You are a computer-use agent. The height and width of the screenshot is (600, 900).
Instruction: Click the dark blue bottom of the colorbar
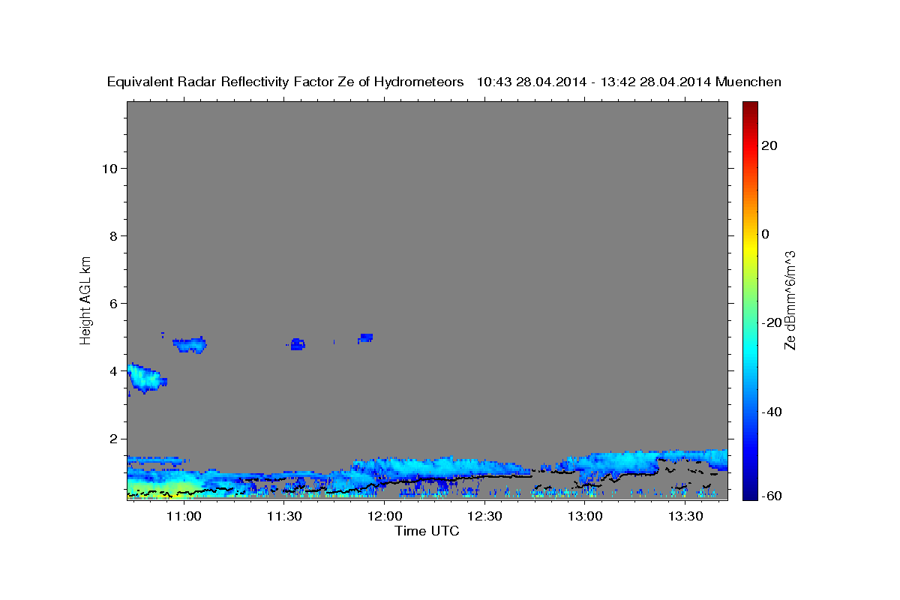pyautogui.click(x=748, y=493)
